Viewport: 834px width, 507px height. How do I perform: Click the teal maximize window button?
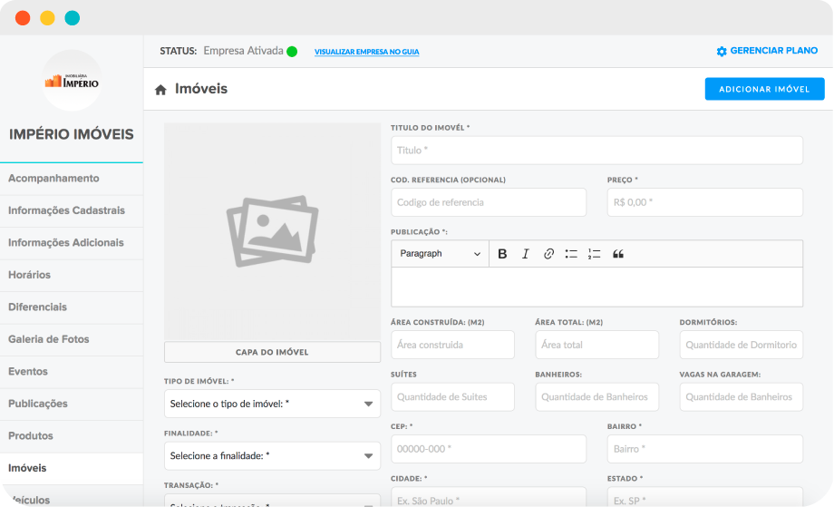click(73, 18)
